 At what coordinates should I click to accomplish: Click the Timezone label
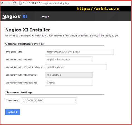(x=13, y=100)
